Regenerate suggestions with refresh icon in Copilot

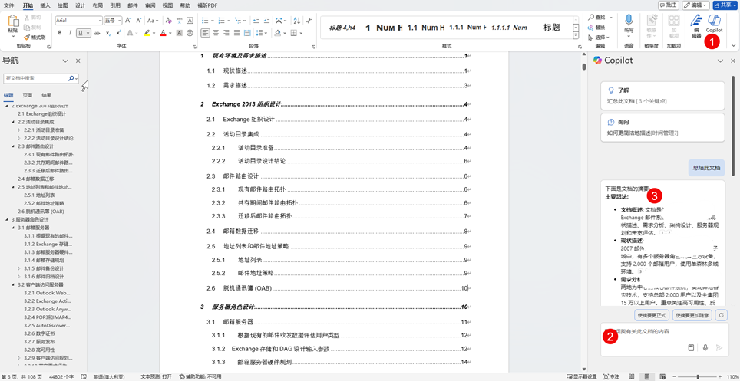click(720, 315)
